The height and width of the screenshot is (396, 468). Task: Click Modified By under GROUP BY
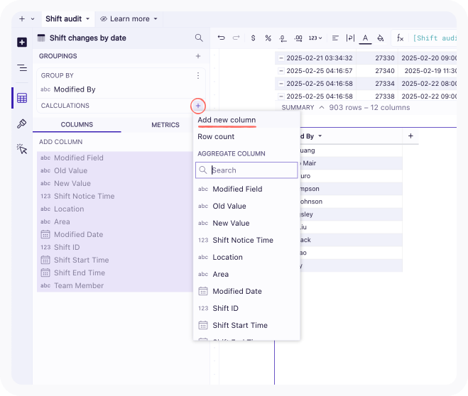coord(75,89)
